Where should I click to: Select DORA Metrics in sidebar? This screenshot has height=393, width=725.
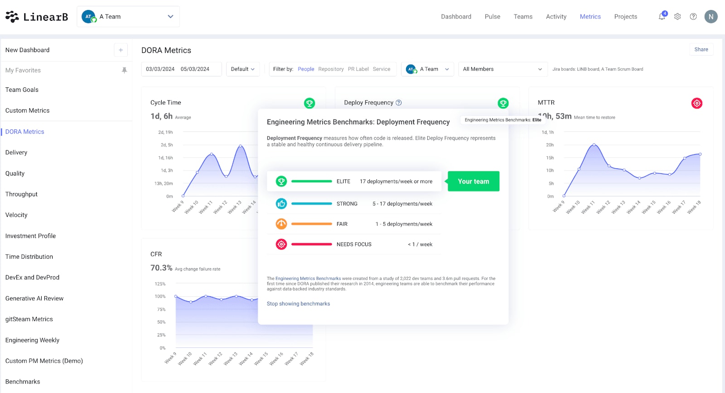pyautogui.click(x=25, y=132)
